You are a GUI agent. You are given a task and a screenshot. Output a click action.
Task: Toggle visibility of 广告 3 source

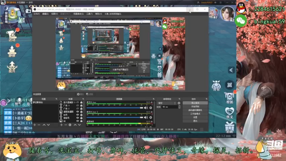[x=78, y=106]
